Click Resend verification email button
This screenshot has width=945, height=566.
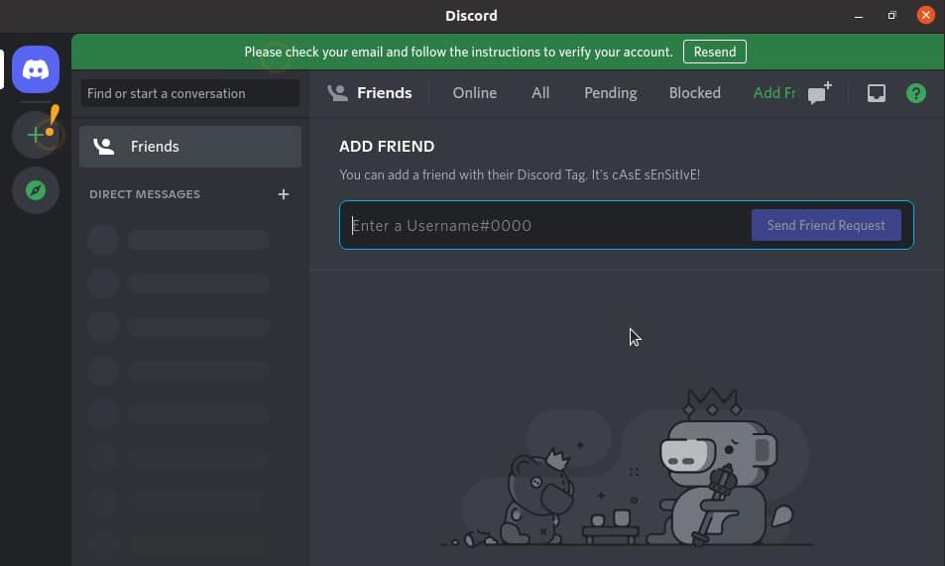(x=715, y=52)
